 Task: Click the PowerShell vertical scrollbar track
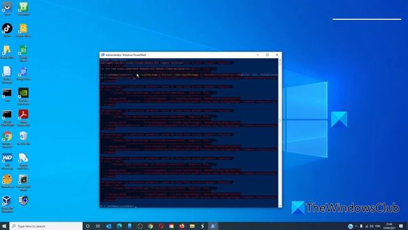(x=280, y=133)
